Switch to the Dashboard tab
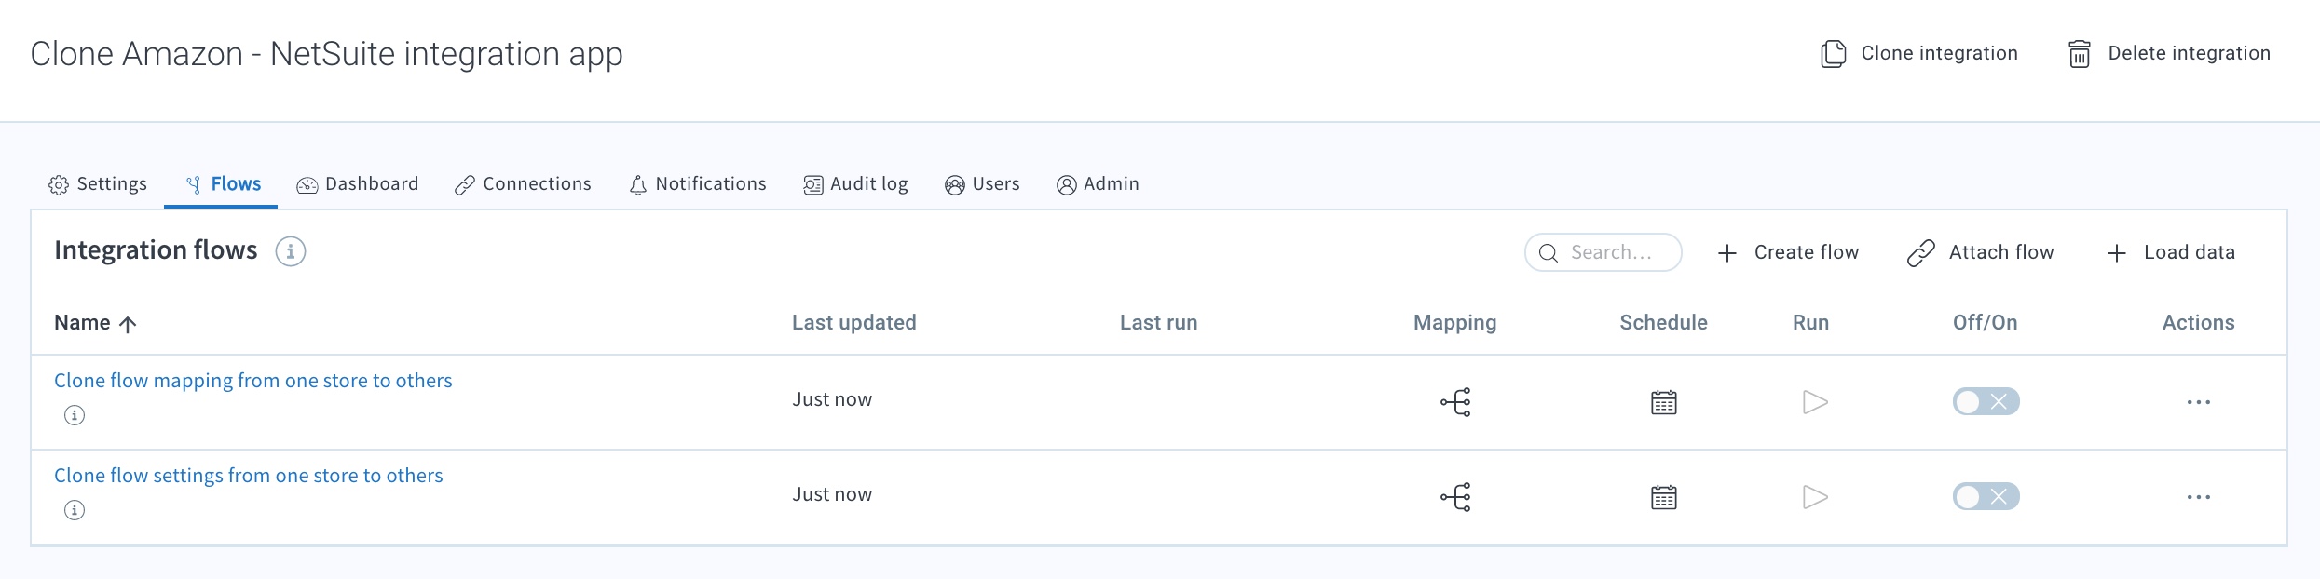2320x579 pixels. 358,184
